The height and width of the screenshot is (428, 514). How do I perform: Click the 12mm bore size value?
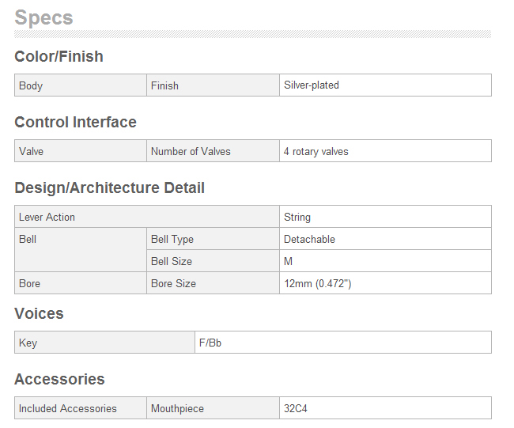pyautogui.click(x=318, y=283)
